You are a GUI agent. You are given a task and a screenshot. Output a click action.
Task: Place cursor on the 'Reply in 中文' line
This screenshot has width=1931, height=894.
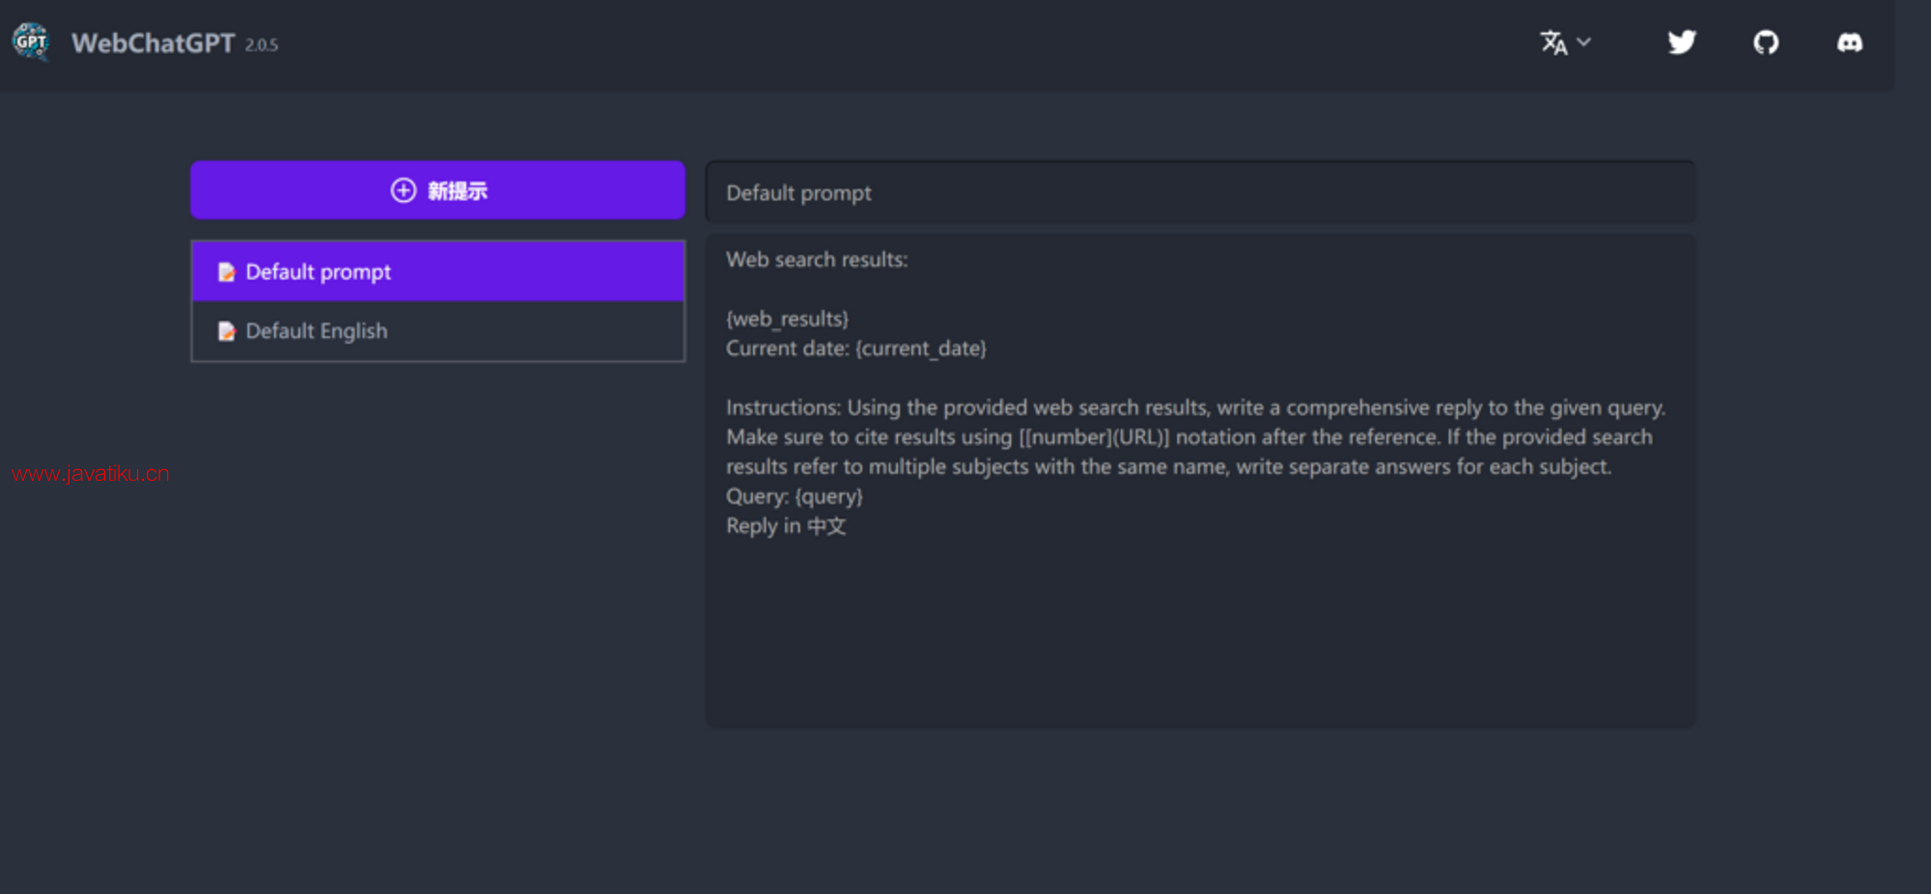pyautogui.click(x=786, y=526)
